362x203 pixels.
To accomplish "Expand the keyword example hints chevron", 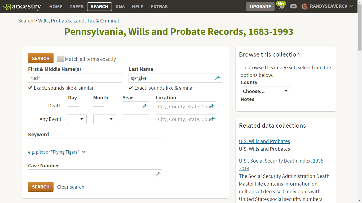I will pyautogui.click(x=84, y=152).
